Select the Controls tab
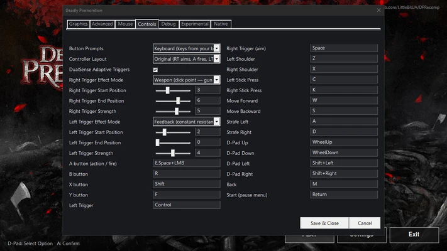This screenshot has width=447, height=251. click(x=147, y=24)
